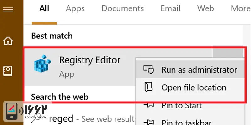Click the Home icon in sidebar
Image resolution: width=251 pixels, height=125 pixels.
[x=8, y=41]
